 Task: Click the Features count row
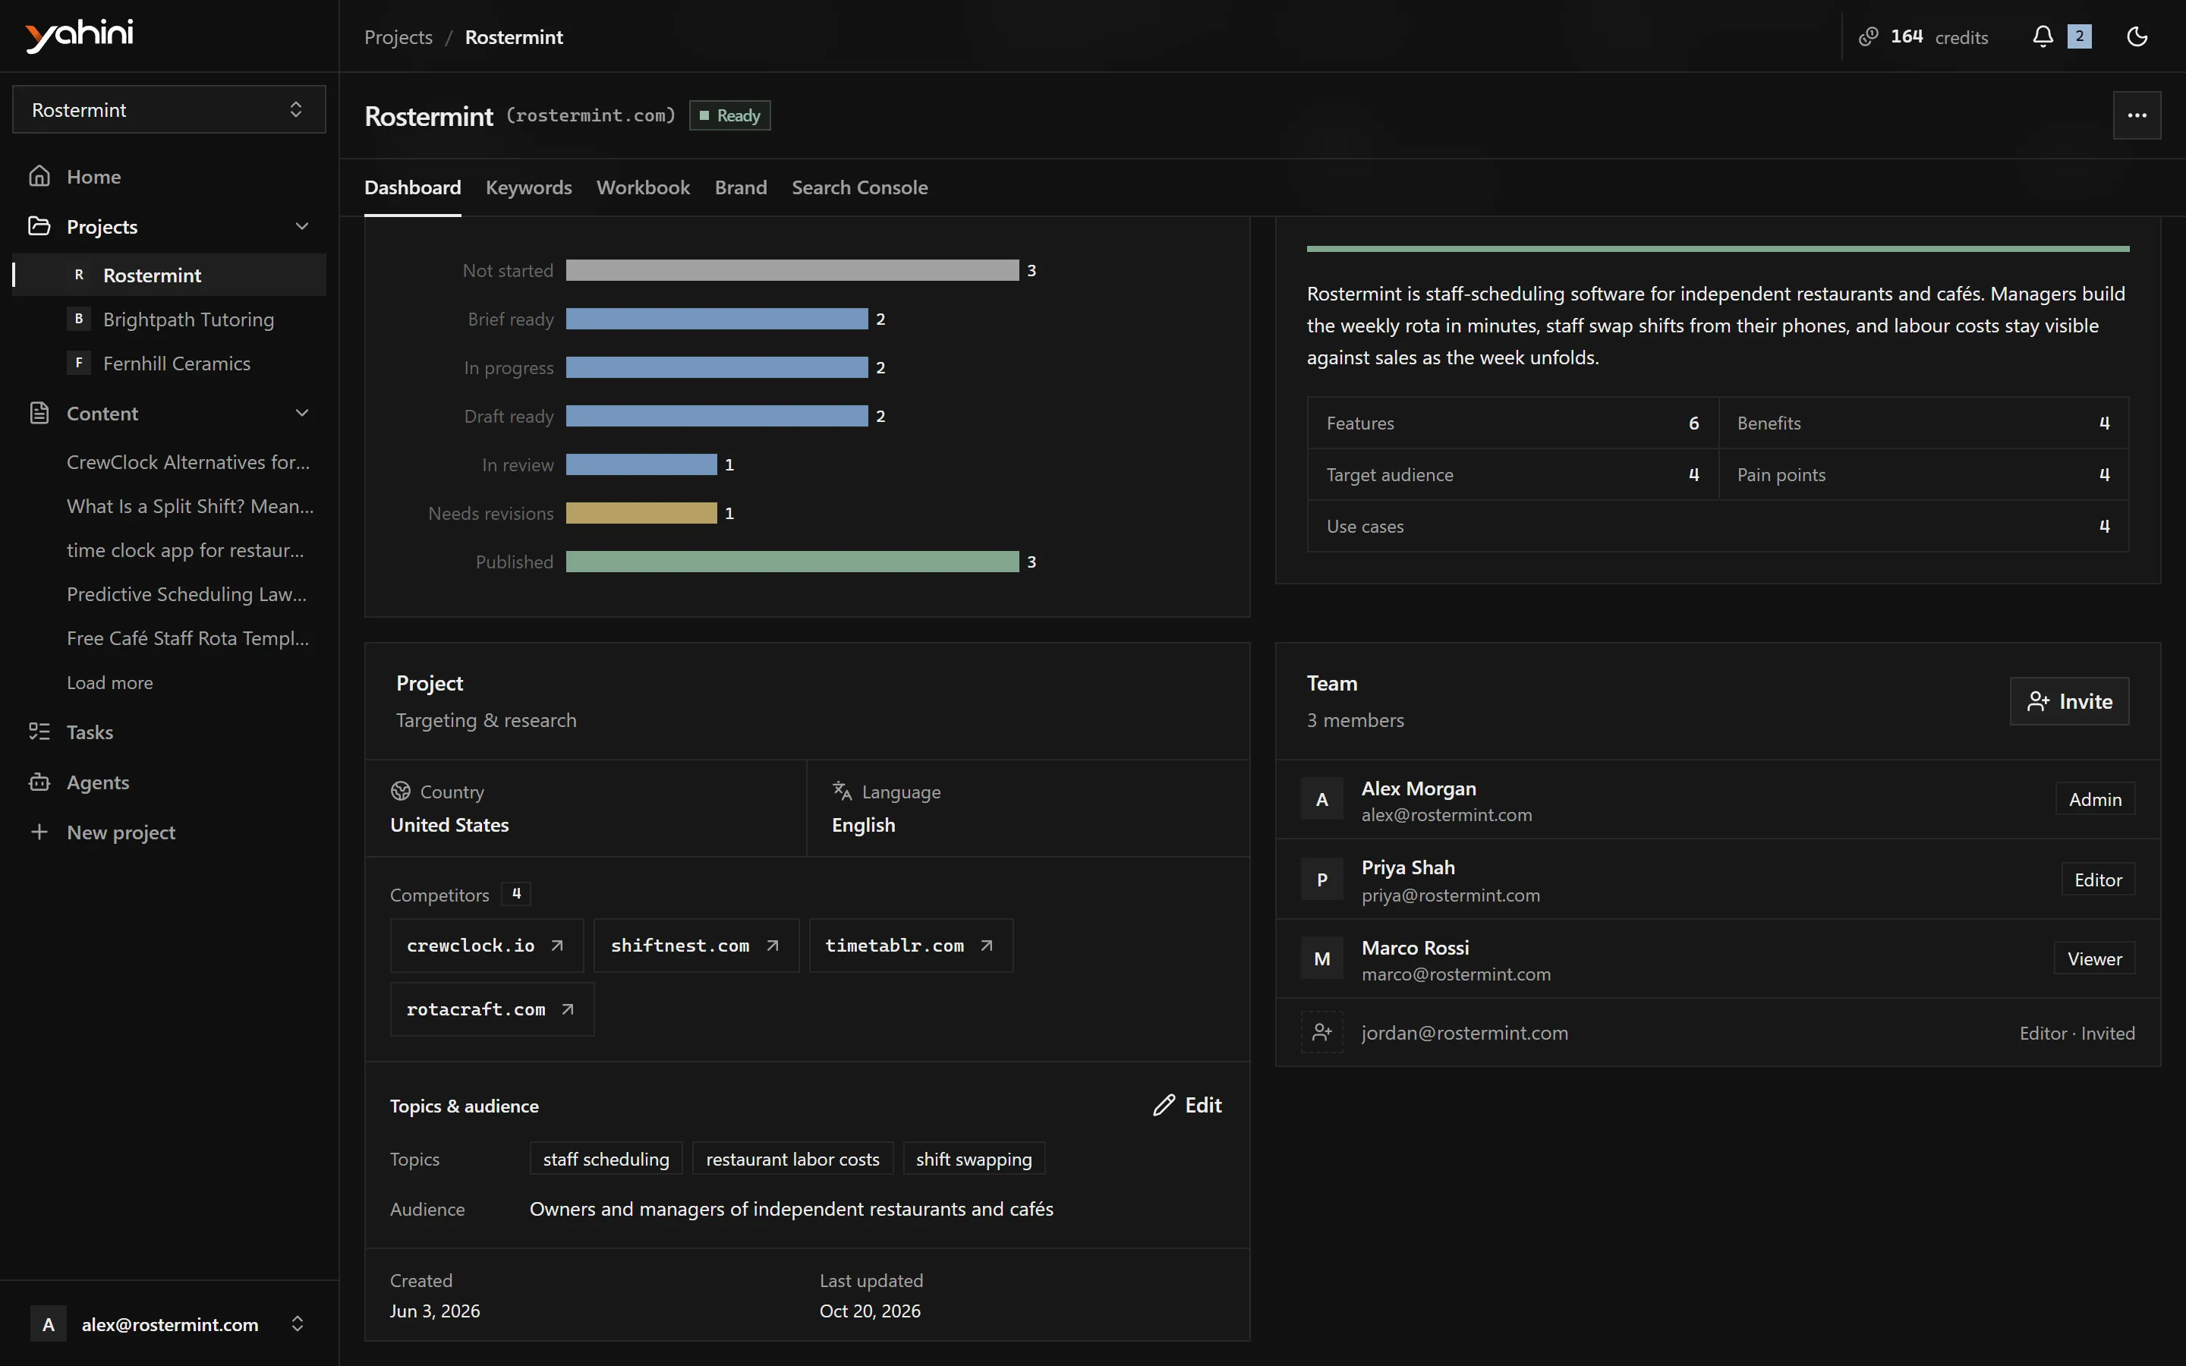pyautogui.click(x=1512, y=423)
